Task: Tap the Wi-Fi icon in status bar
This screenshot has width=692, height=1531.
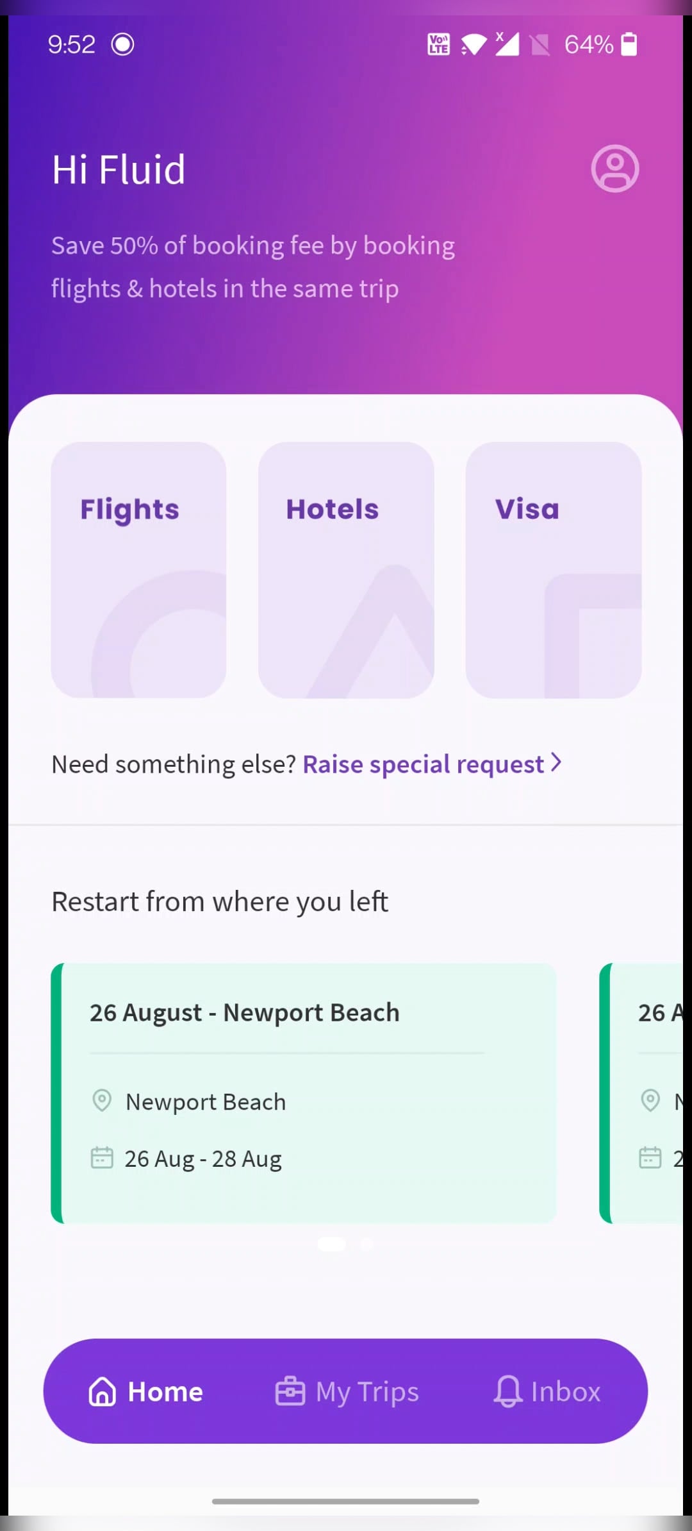Action: click(474, 45)
